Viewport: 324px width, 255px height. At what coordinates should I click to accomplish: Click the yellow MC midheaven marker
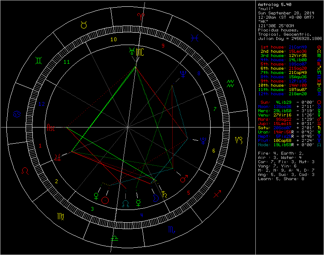click(x=140, y=52)
